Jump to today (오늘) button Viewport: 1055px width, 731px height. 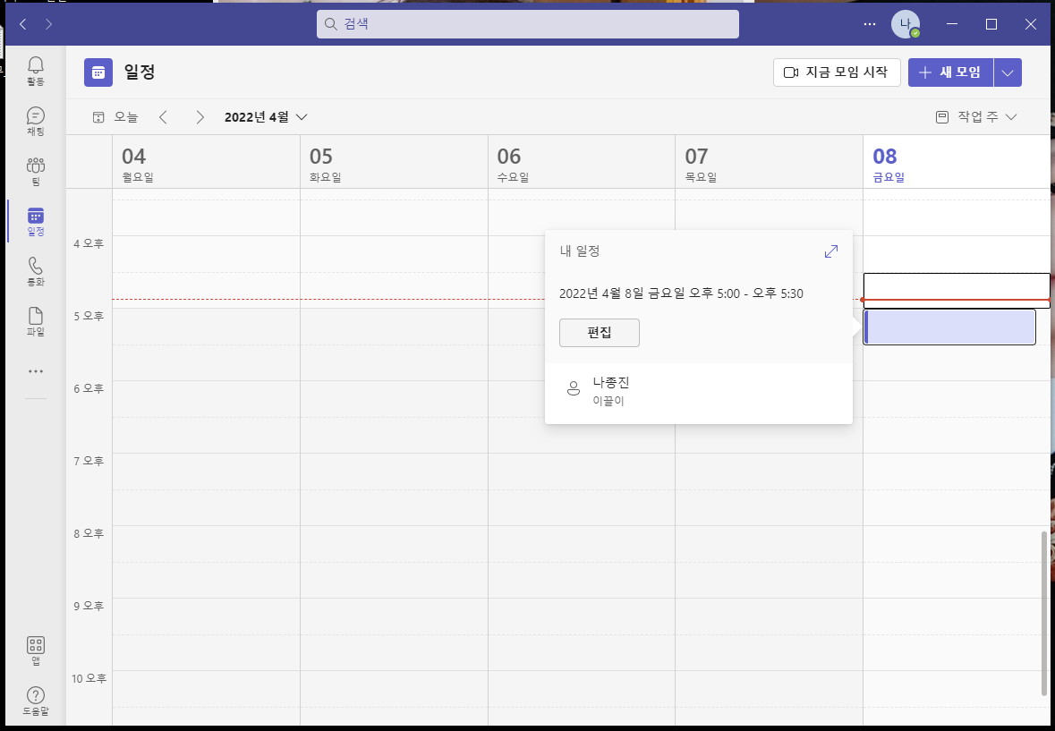click(115, 117)
